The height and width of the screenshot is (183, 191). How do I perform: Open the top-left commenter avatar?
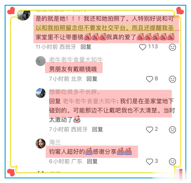(x=24, y=15)
